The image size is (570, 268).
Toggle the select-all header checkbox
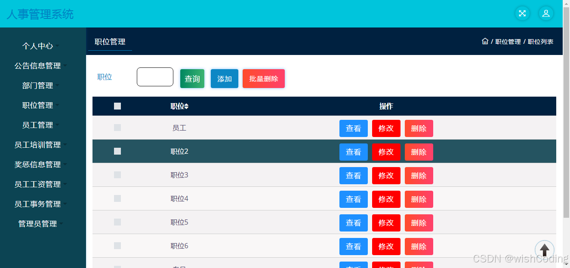(117, 106)
